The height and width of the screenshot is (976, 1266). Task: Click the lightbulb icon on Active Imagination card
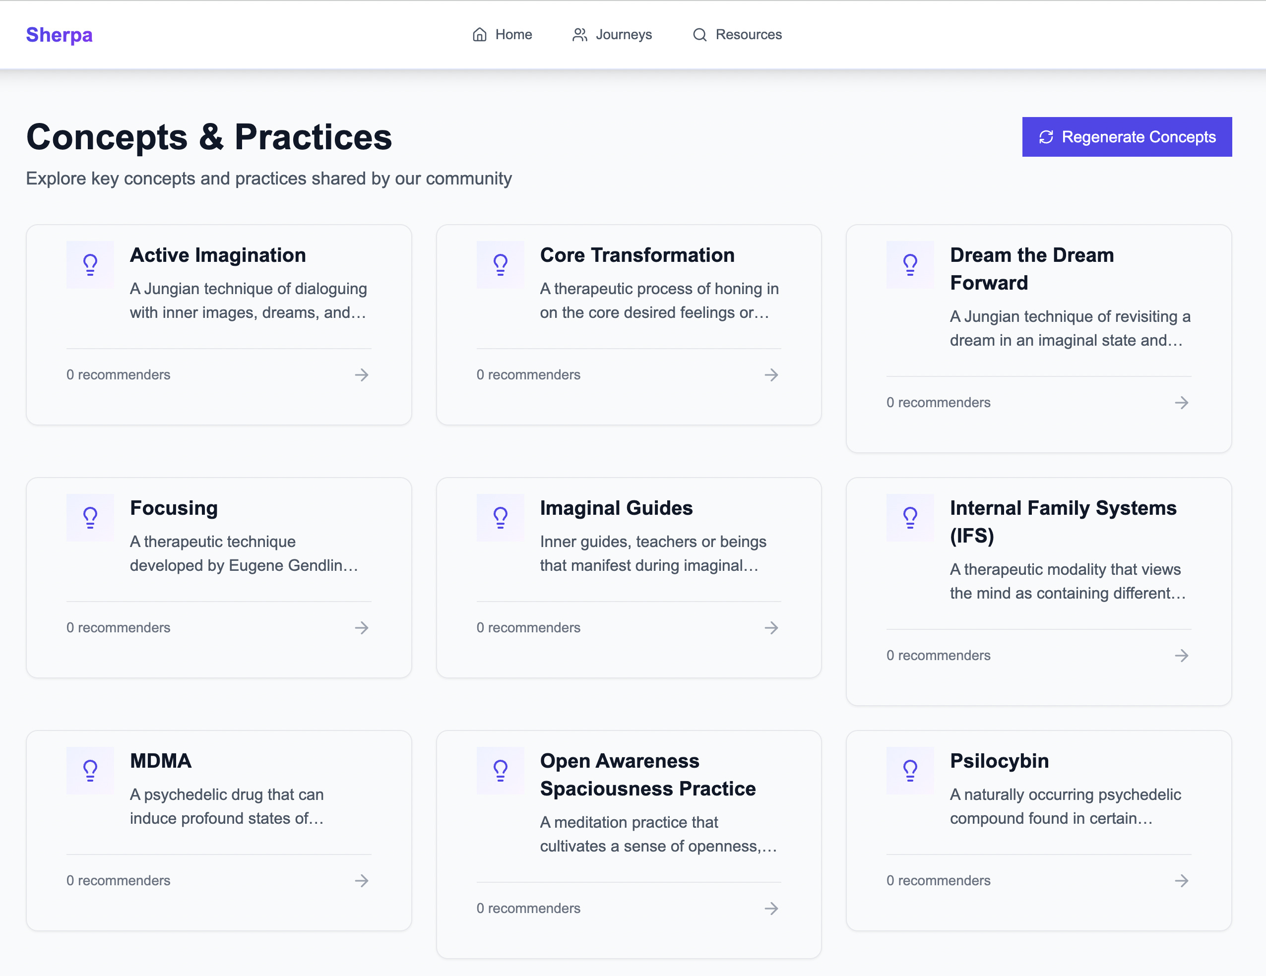click(x=90, y=264)
